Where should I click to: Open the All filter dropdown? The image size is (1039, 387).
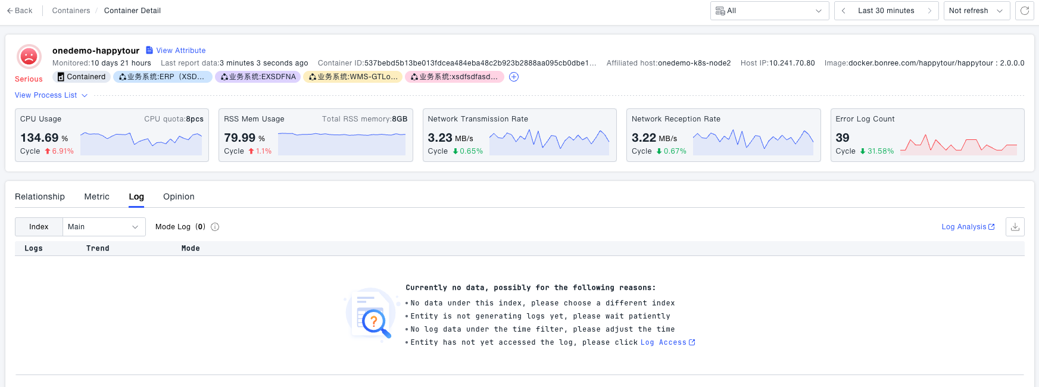(769, 11)
